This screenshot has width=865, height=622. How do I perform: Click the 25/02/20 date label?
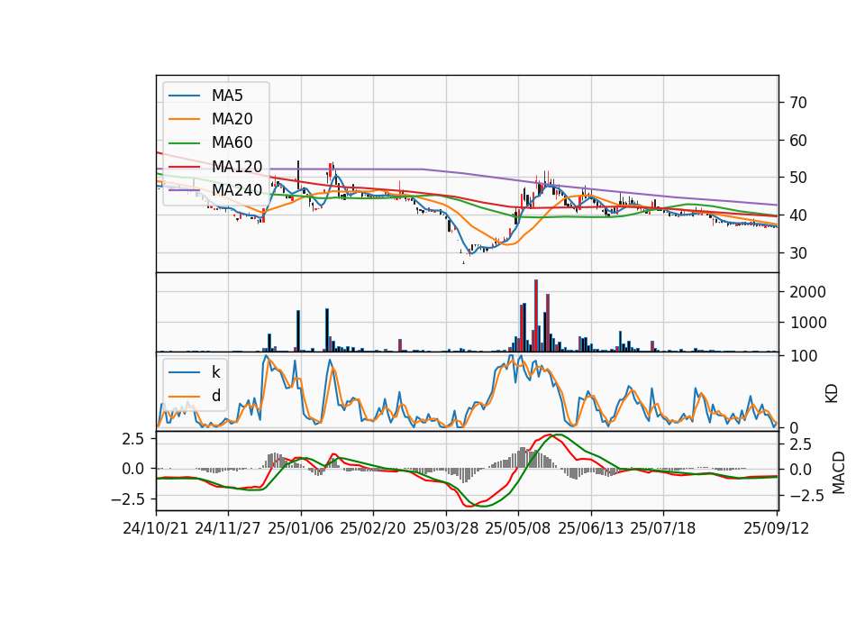(x=373, y=528)
